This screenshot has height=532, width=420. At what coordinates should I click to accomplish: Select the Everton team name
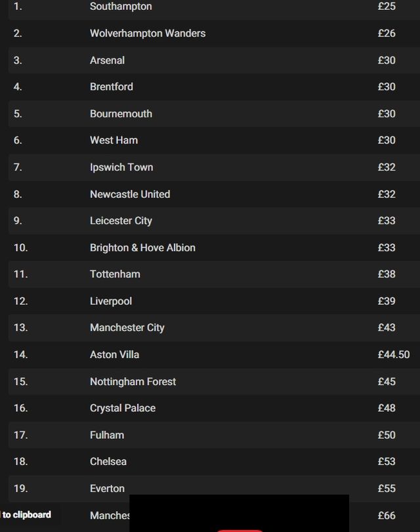[x=107, y=489]
